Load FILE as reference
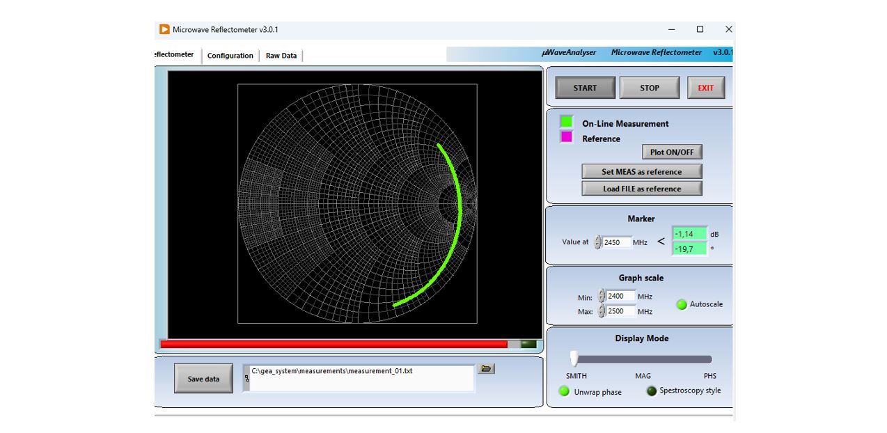The height and width of the screenshot is (433, 887). (x=641, y=189)
